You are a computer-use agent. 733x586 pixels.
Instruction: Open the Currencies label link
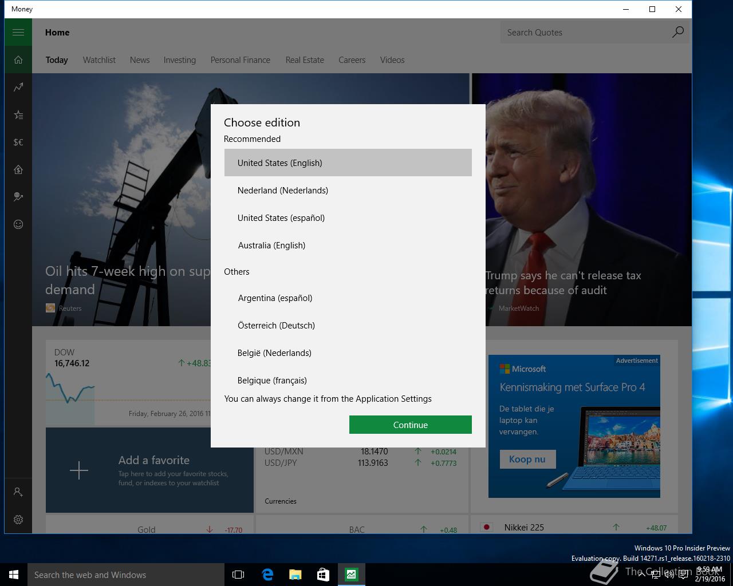(281, 501)
